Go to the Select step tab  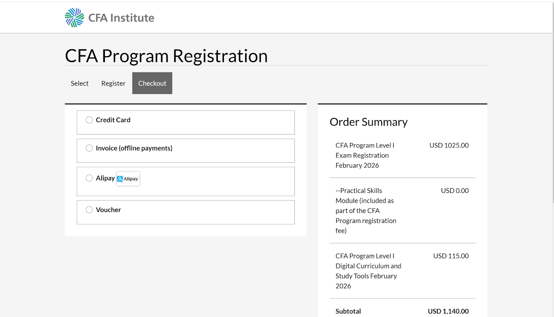click(80, 83)
